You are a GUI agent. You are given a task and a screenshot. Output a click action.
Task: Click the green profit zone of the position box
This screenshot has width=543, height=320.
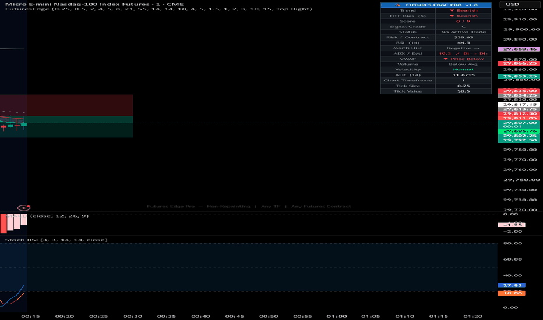pyautogui.click(x=66, y=127)
